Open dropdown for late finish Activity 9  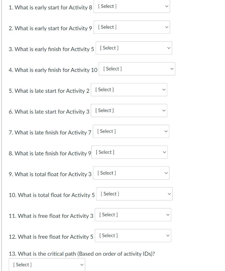coord(130,152)
